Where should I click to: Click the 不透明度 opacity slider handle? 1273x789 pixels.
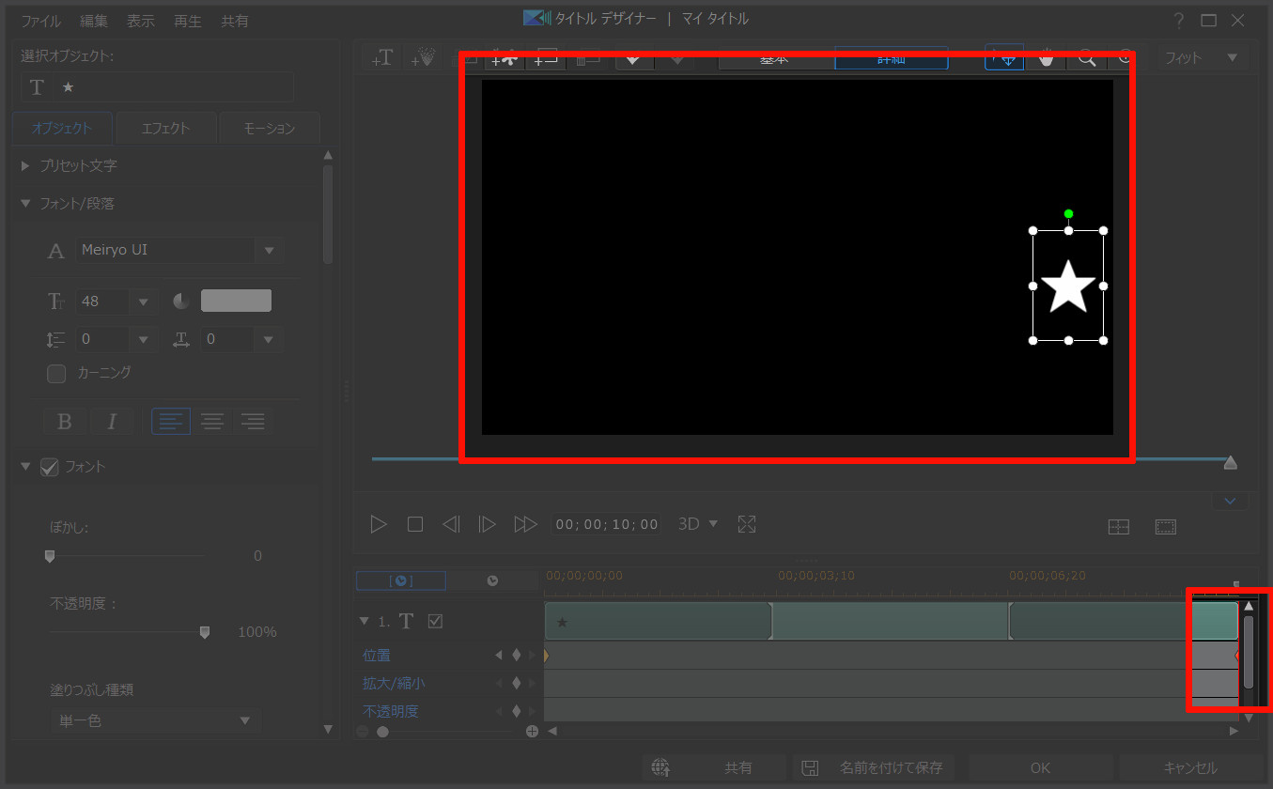[205, 632]
